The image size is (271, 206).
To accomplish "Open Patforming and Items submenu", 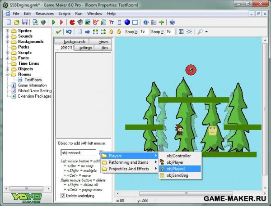I will tap(130, 162).
